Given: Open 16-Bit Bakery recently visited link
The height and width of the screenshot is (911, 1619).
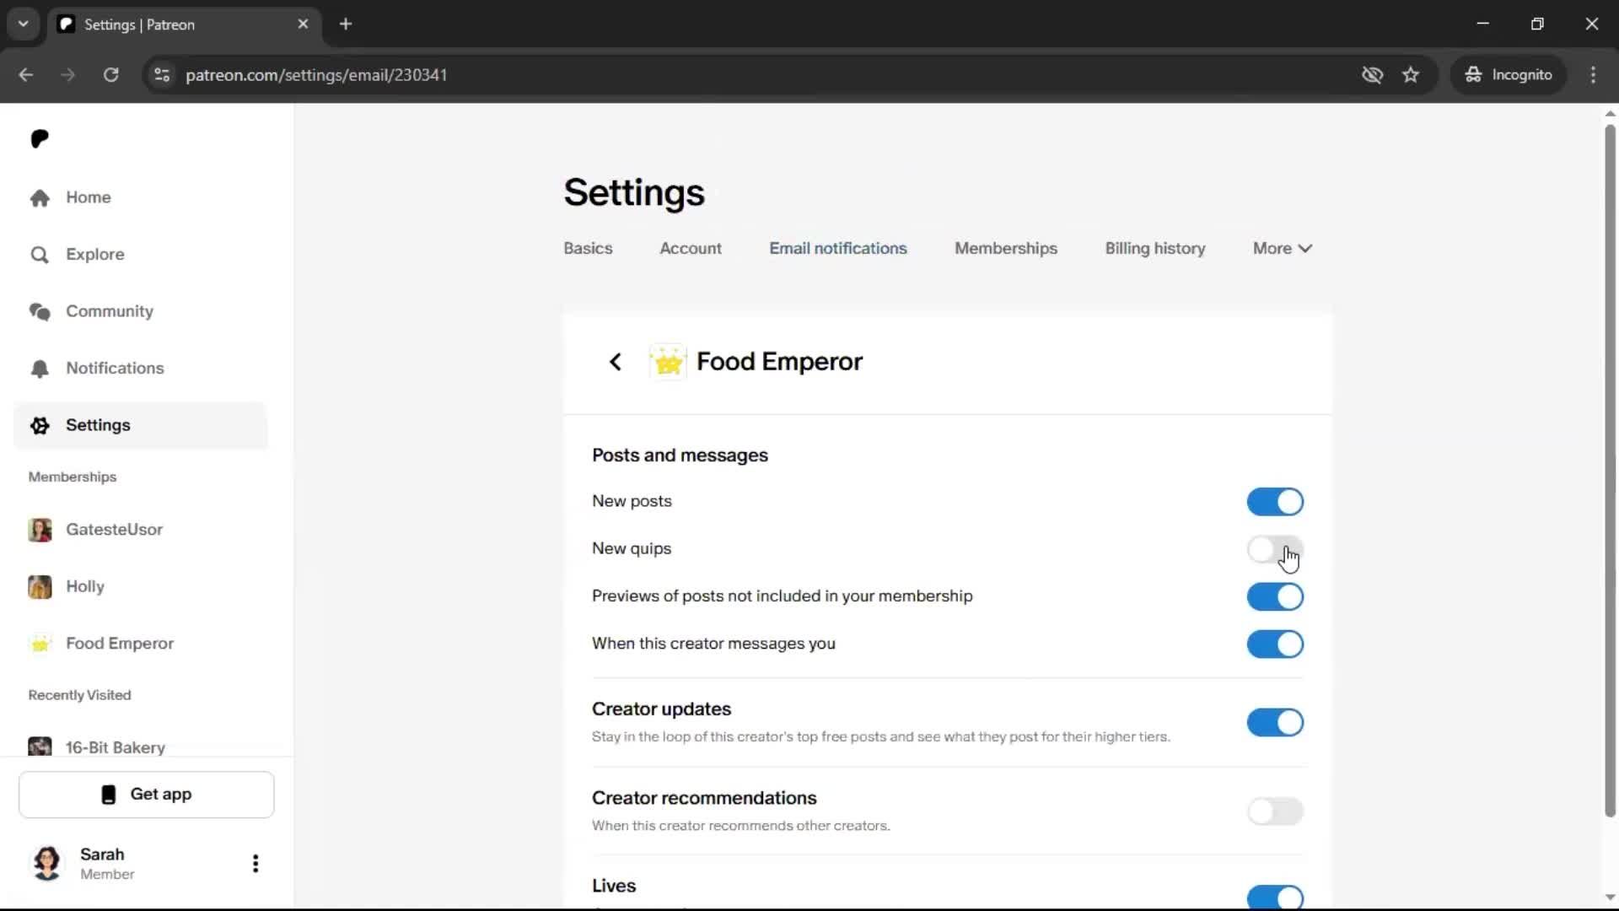Looking at the screenshot, I should tap(141, 747).
